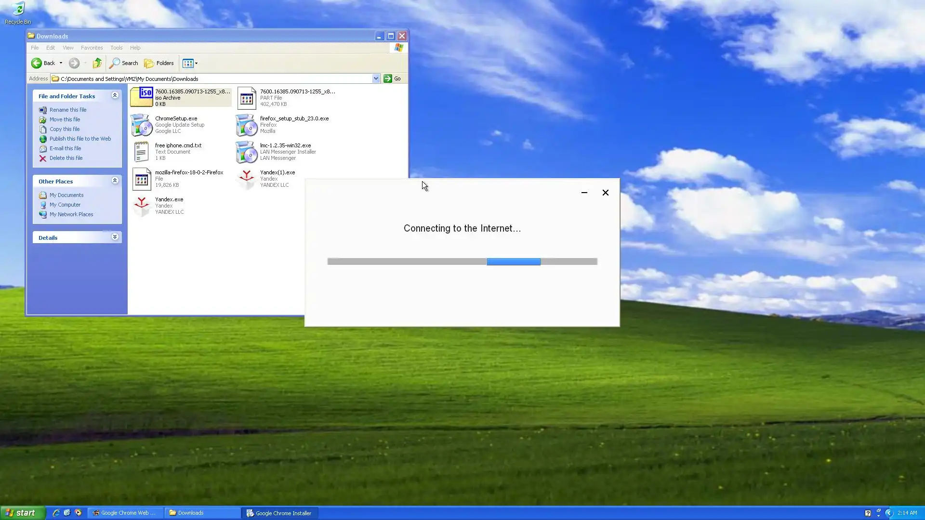Viewport: 925px width, 520px height.
Task: Click the Start button
Action: click(x=23, y=513)
